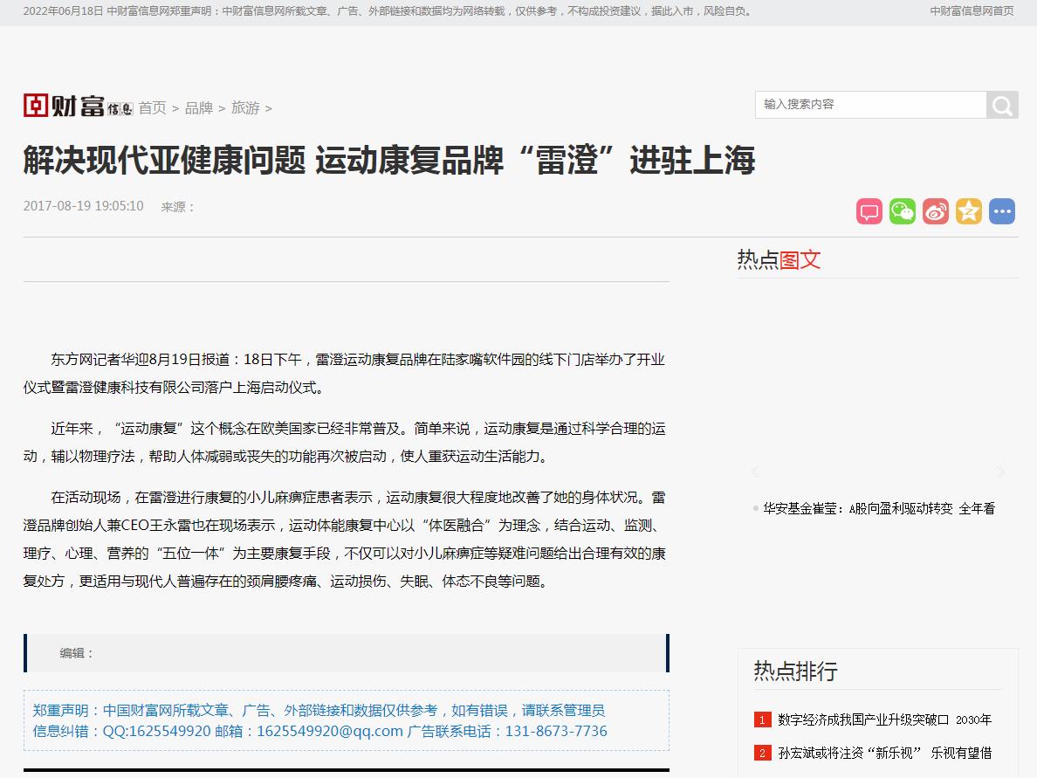Open ranked article 数字经济成我国产业升级突破口

coord(884,719)
